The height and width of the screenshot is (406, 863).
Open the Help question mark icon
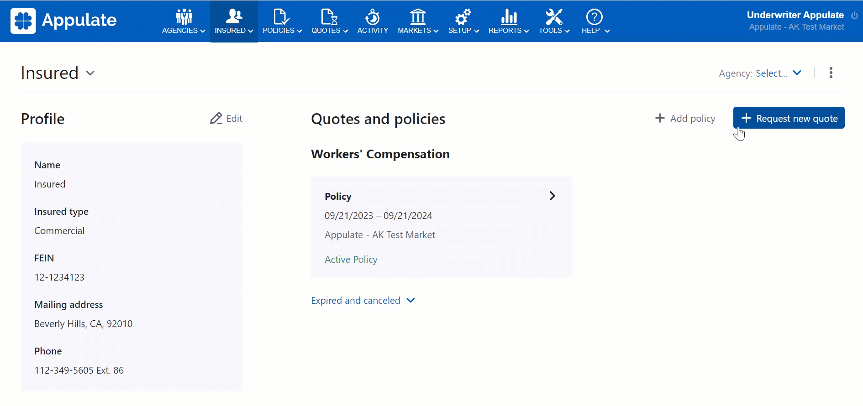click(x=594, y=17)
